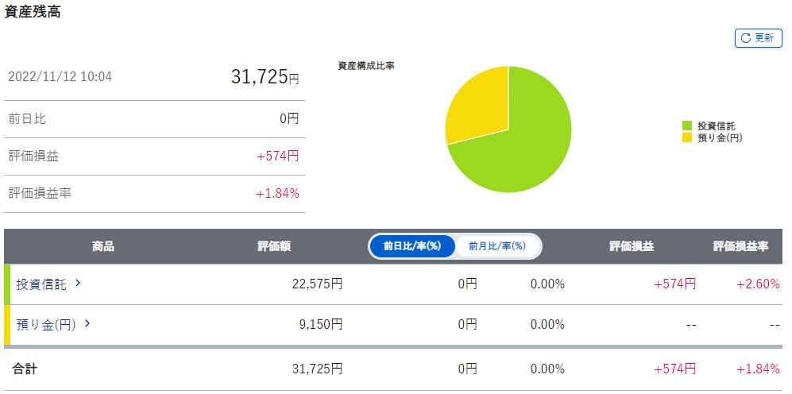Expand 投資信託 row chevron arrow

pyautogui.click(x=78, y=283)
